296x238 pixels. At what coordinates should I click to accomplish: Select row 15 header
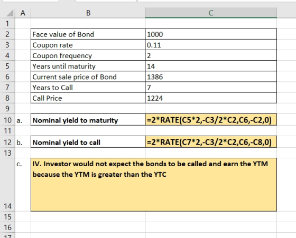pos(7,217)
